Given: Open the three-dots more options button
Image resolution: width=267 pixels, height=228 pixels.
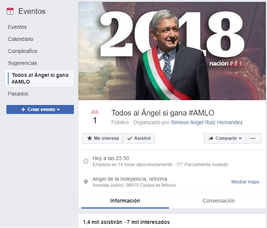Looking at the screenshot, I should pyautogui.click(x=253, y=138).
